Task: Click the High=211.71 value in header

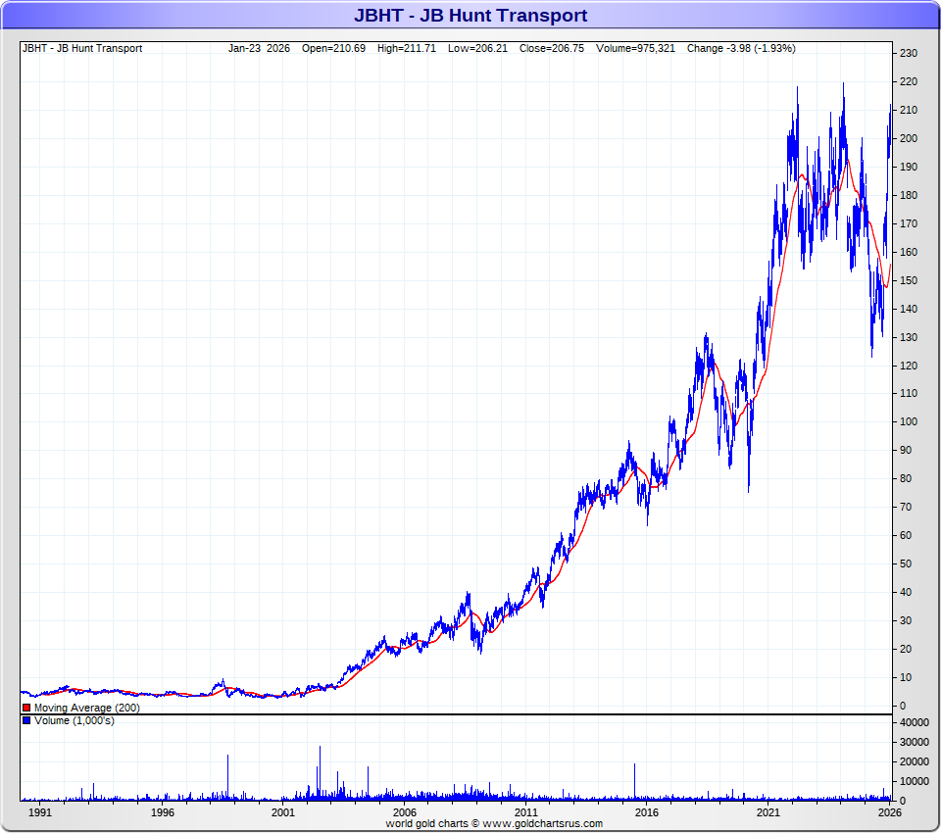Action: [407, 48]
